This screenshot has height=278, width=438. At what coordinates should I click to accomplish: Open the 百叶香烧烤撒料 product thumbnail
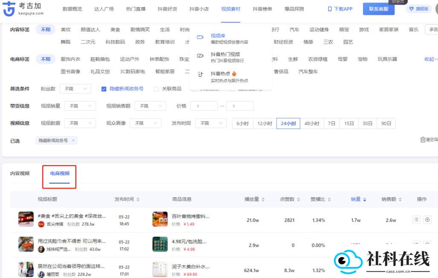click(x=160, y=219)
